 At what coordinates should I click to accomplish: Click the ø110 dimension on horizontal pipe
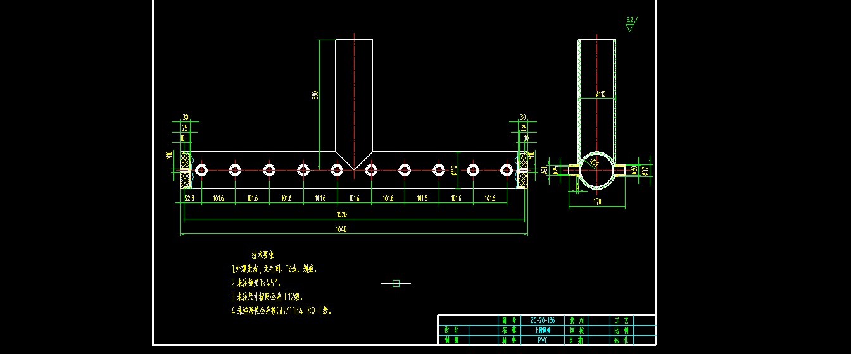coord(454,169)
